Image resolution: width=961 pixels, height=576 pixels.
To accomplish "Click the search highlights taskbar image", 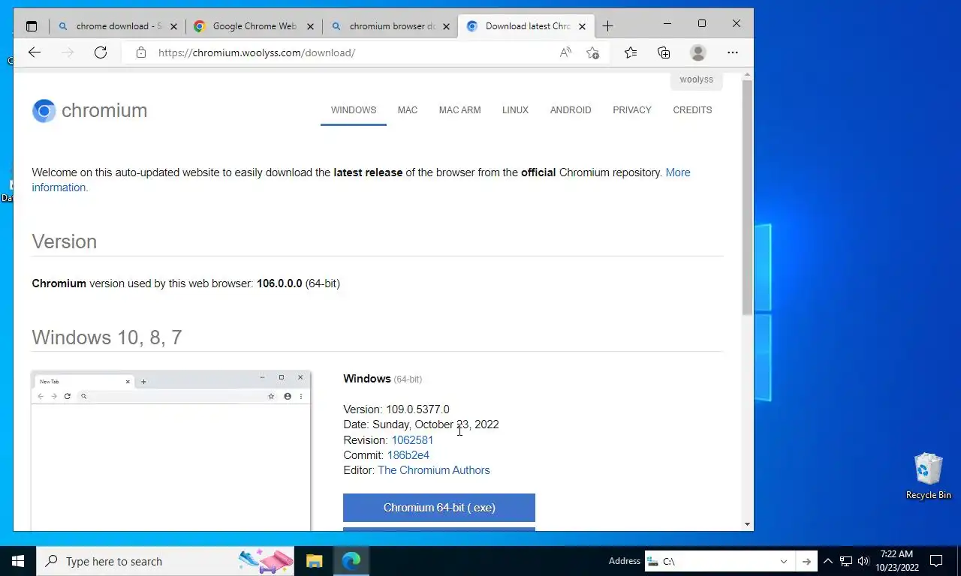I will pyautogui.click(x=266, y=561).
